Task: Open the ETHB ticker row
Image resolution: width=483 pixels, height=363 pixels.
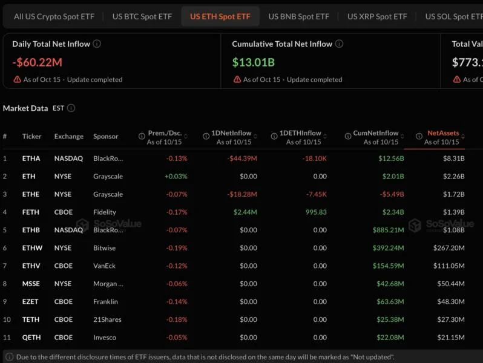Action: click(234, 230)
